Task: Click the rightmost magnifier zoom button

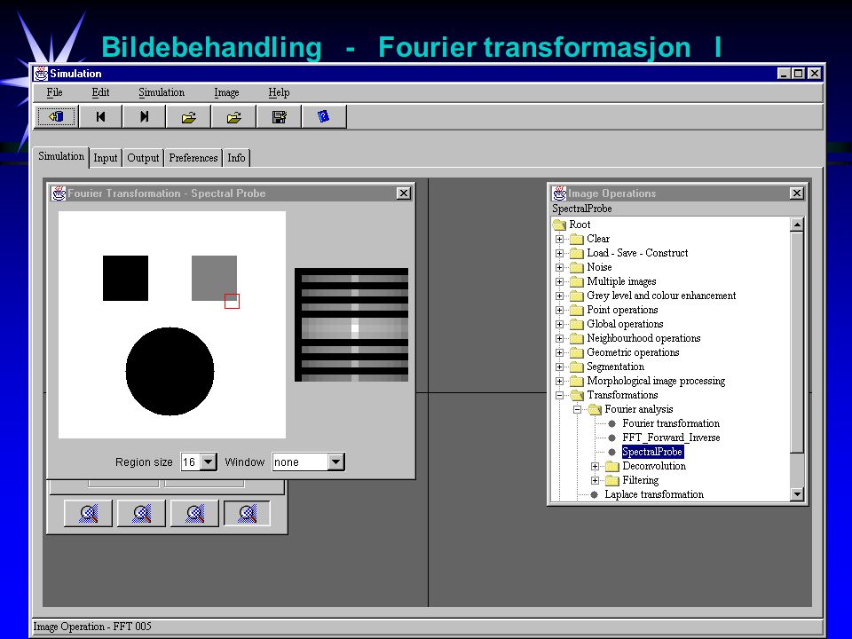Action: 248,514
